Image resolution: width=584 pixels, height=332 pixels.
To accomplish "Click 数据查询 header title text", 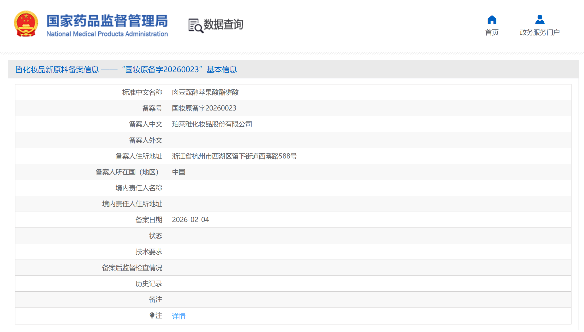I will pos(223,24).
